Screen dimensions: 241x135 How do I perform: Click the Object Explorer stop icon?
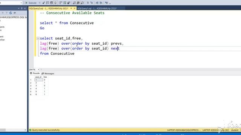pos(3,13)
